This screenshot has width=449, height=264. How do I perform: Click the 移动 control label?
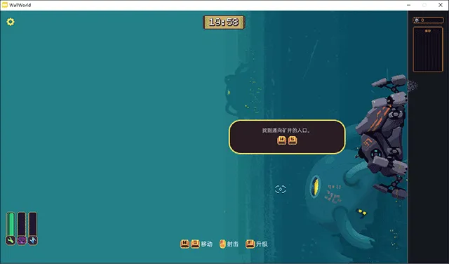207,244
